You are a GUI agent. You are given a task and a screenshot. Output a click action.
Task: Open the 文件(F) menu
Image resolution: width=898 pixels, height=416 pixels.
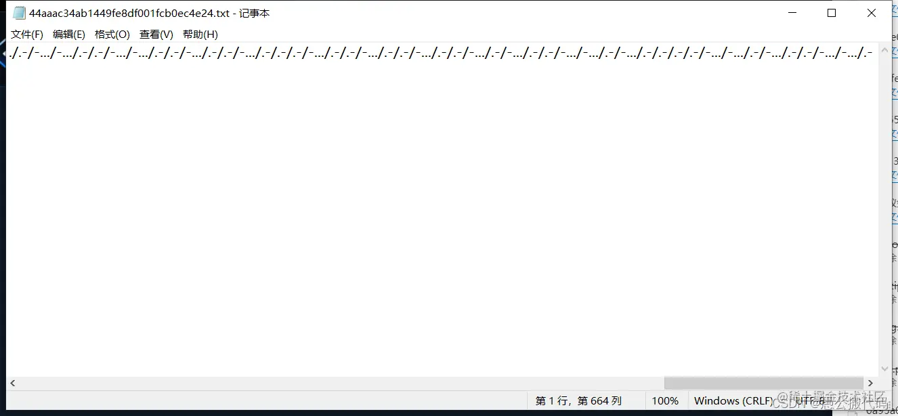pyautogui.click(x=27, y=34)
